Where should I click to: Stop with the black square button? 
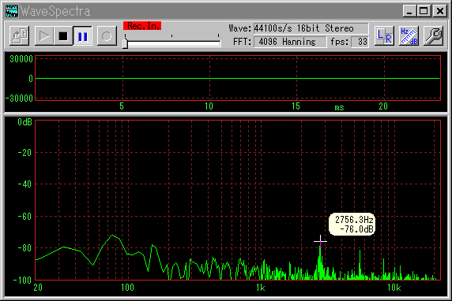[63, 36]
